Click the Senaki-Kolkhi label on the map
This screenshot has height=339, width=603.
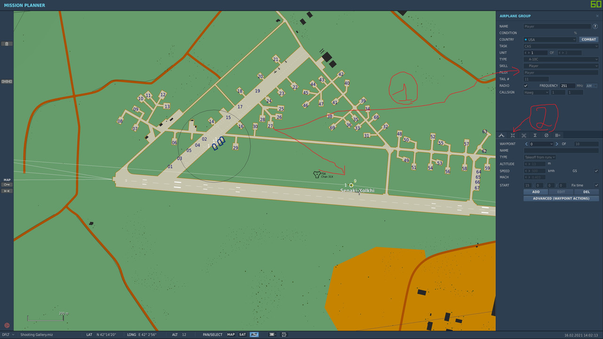[358, 191]
